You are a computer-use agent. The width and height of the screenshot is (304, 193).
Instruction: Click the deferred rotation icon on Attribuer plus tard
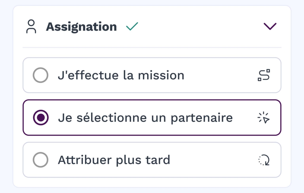[x=265, y=160]
